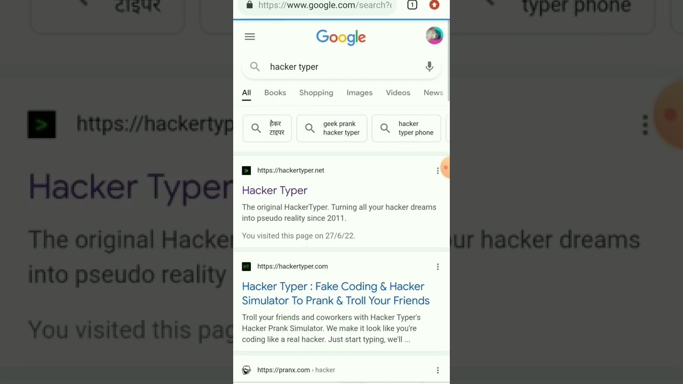Open the Hacker Typer link
683x384 pixels.
[x=275, y=190]
